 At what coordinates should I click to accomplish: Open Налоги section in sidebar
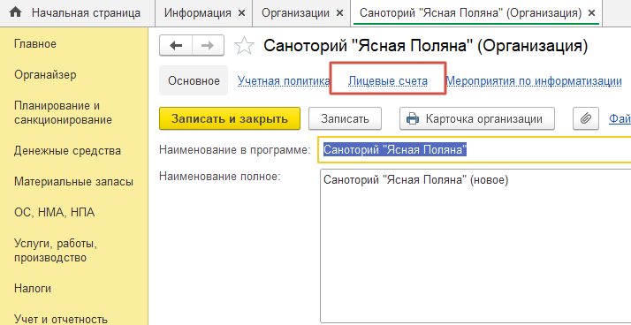[x=33, y=289]
